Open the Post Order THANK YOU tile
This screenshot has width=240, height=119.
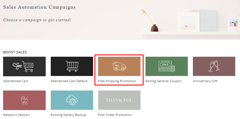coord(119,100)
